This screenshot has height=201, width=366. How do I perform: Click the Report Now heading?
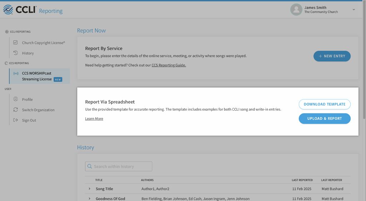[x=91, y=31]
